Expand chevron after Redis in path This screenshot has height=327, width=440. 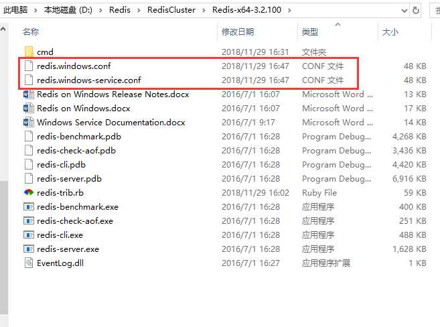point(139,10)
